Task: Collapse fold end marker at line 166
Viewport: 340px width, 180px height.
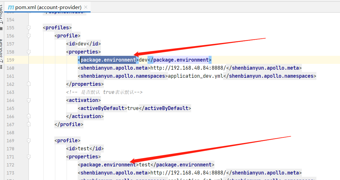Action: (x=28, y=116)
